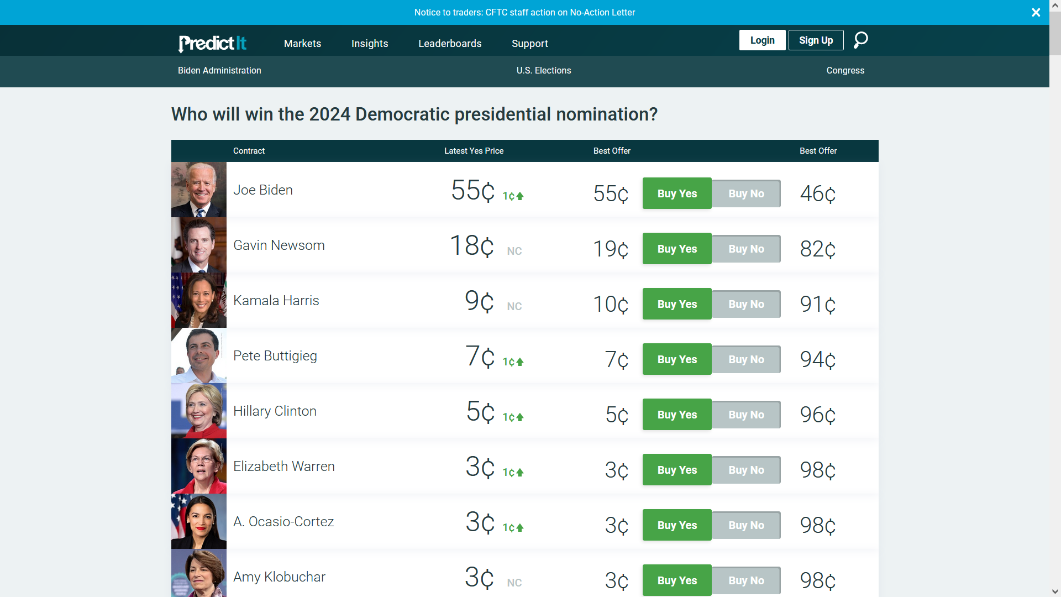This screenshot has height=597, width=1061.
Task: Buy No for Kamala Harris
Action: [746, 304]
